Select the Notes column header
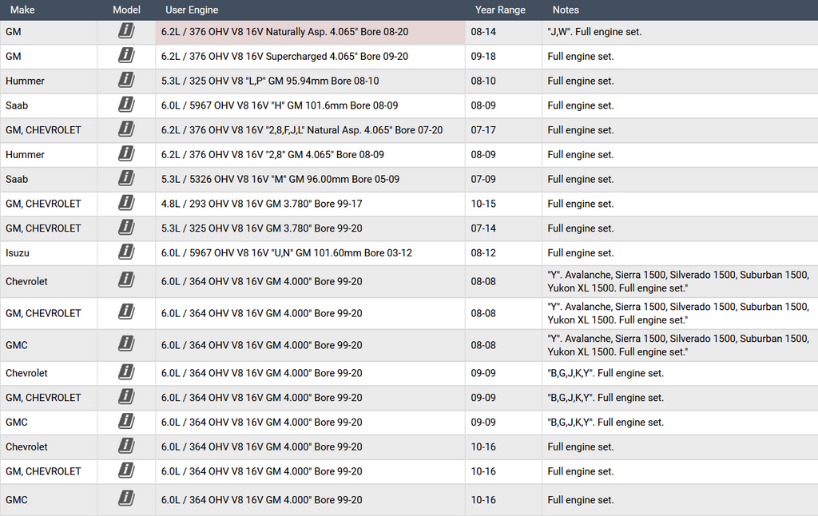818x516 pixels. coord(566,10)
